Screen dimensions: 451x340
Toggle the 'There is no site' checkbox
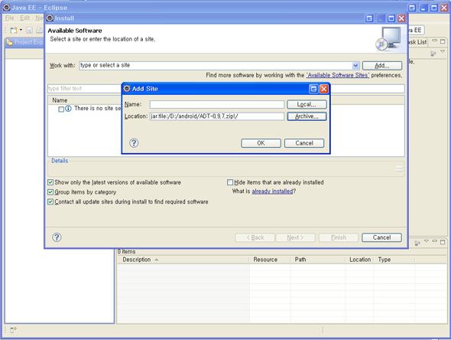[x=61, y=110]
